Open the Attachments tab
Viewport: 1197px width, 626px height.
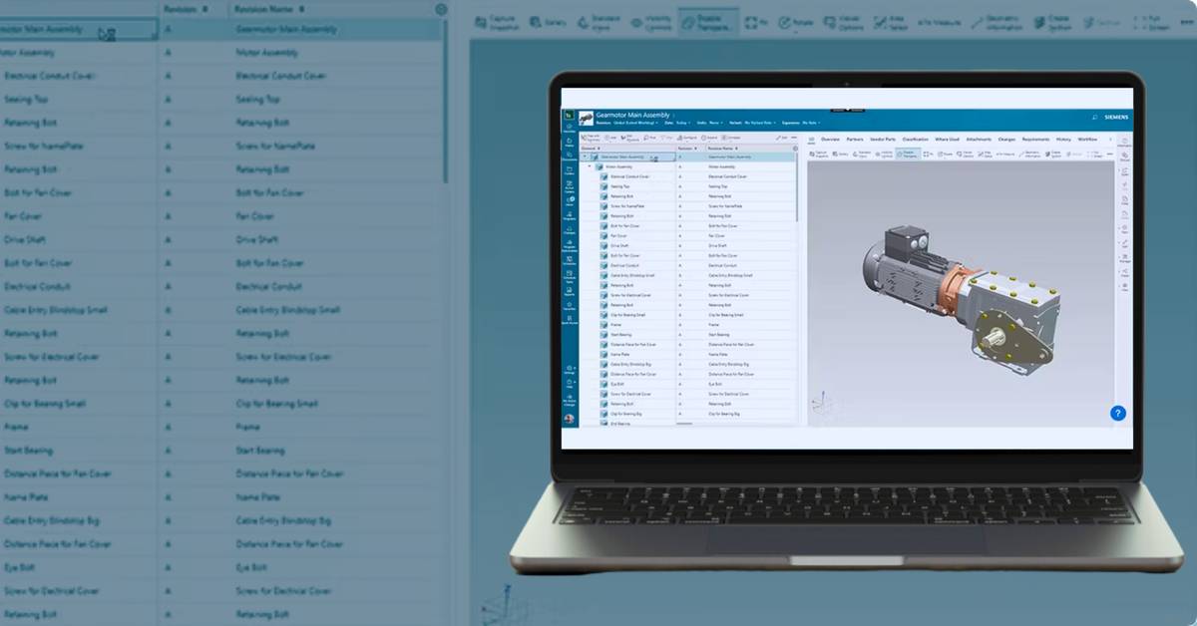coord(978,140)
